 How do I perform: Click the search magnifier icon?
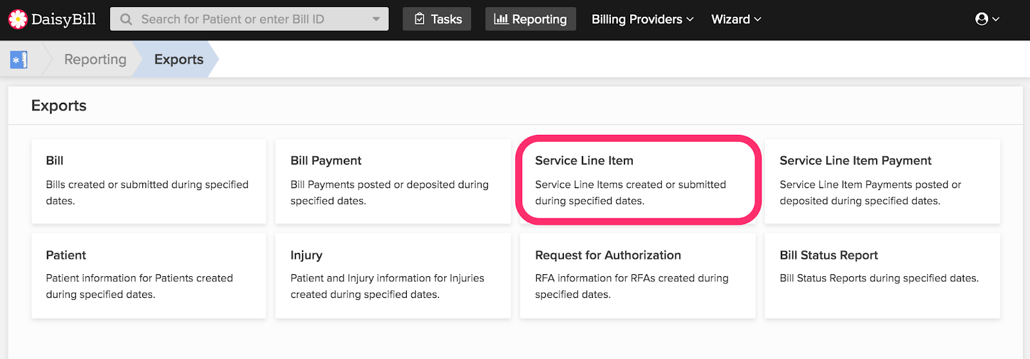click(x=126, y=19)
